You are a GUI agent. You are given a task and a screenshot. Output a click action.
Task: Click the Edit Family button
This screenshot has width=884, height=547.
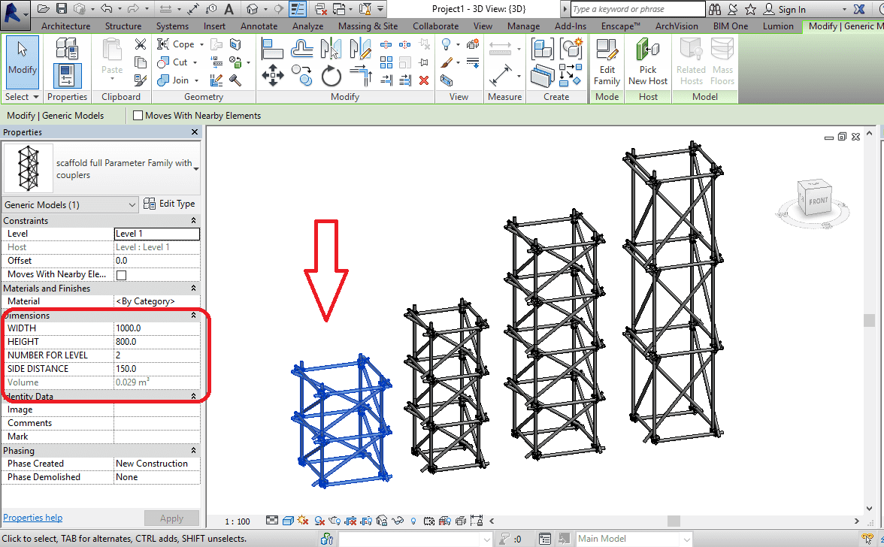607,61
